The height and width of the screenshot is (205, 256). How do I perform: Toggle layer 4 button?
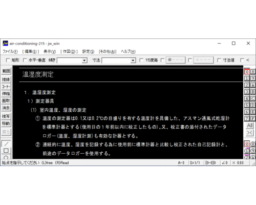tap(247, 98)
